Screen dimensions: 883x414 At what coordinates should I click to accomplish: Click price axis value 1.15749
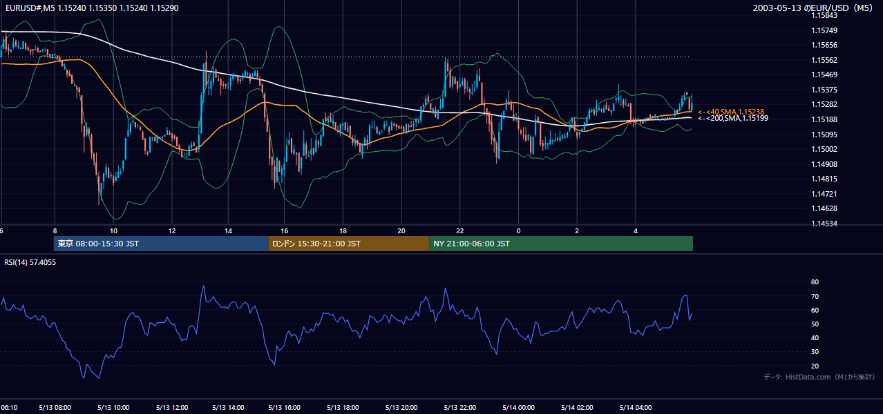824,30
